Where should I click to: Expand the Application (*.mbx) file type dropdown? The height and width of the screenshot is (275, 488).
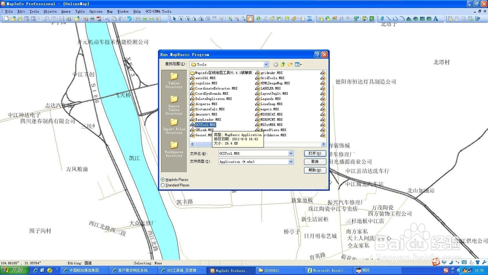291,162
